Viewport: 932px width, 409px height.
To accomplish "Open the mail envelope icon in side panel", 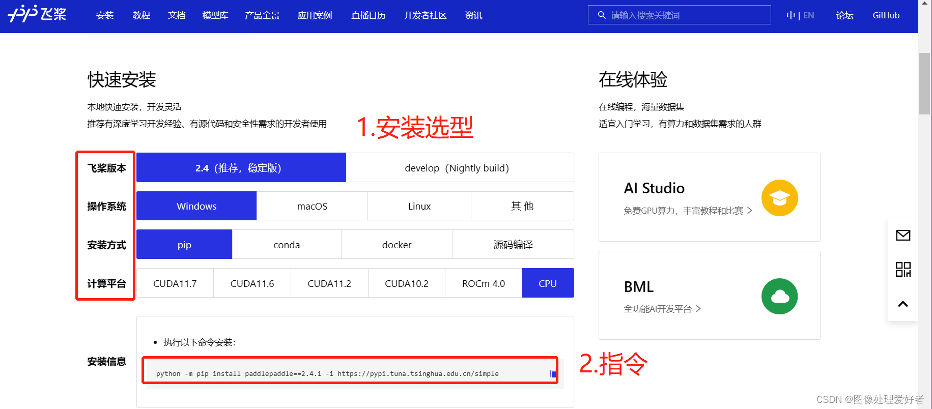I will click(x=903, y=235).
